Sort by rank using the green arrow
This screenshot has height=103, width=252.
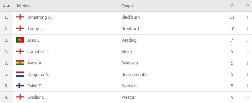(8, 6)
